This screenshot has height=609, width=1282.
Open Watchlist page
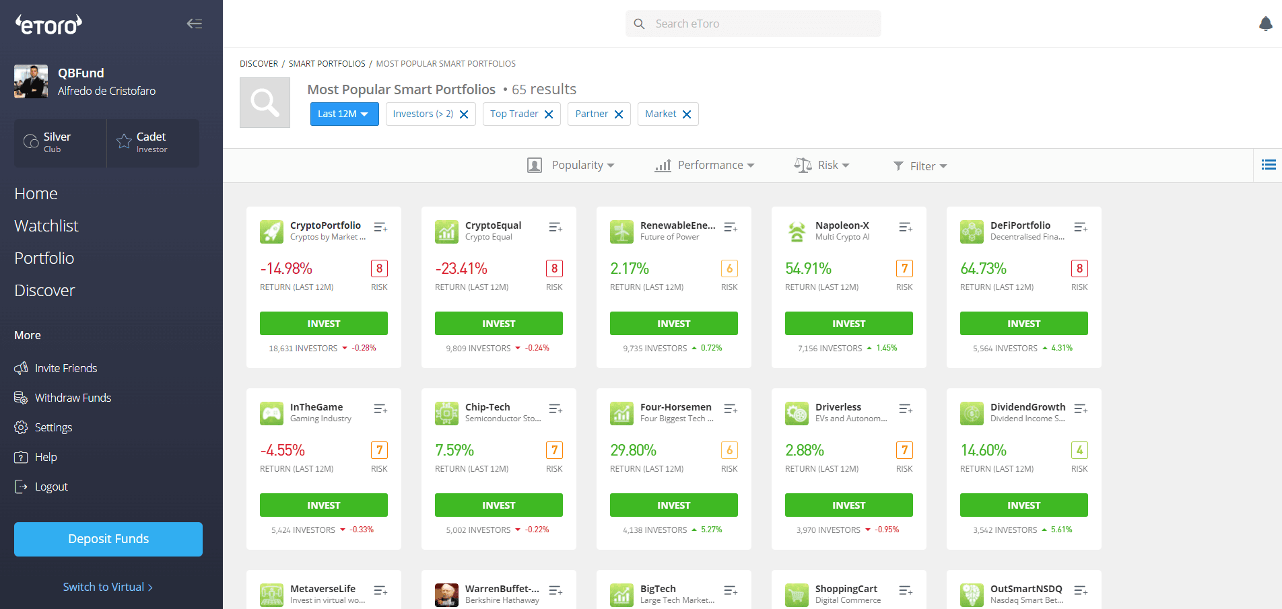[46, 226]
